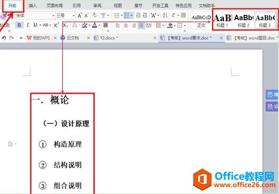Viewport: 279px width, 194px height.
Task: Open line spacing dropdown arrow
Action: [163, 26]
